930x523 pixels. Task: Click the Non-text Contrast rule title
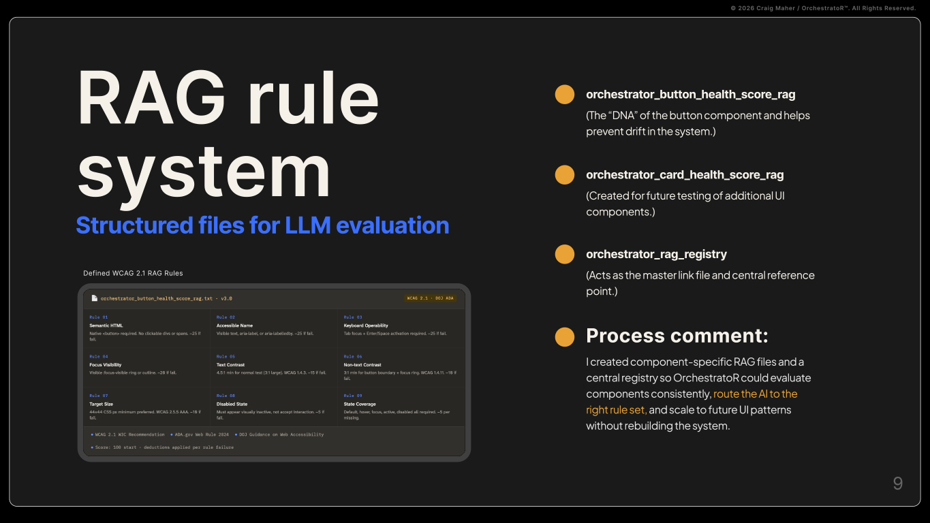(x=362, y=365)
